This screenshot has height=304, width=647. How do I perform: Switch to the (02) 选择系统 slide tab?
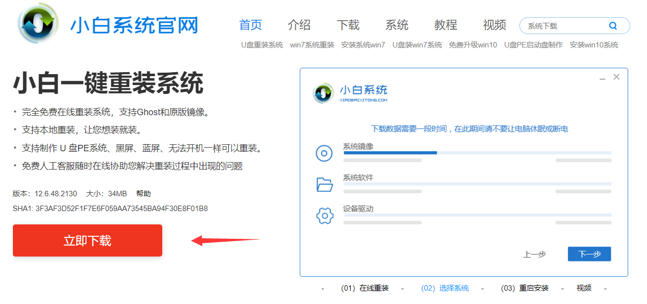[x=445, y=288]
